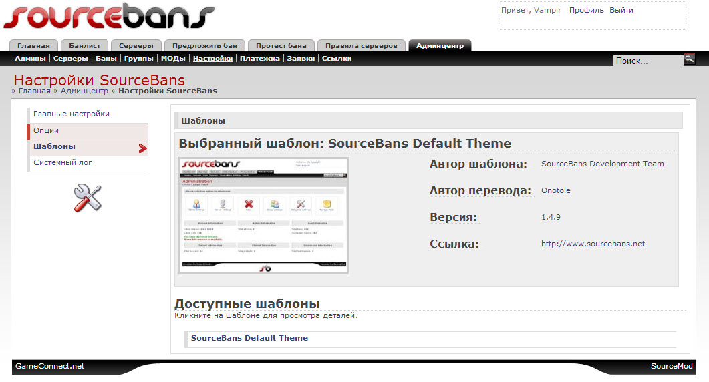Click the search magnifier icon

point(689,59)
